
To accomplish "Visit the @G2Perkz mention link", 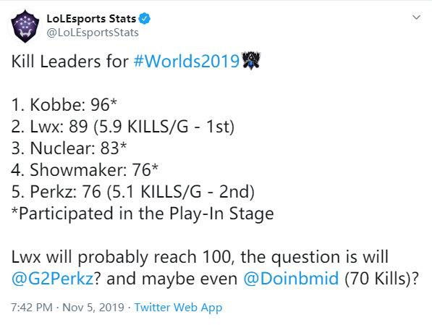I will (x=53, y=279).
